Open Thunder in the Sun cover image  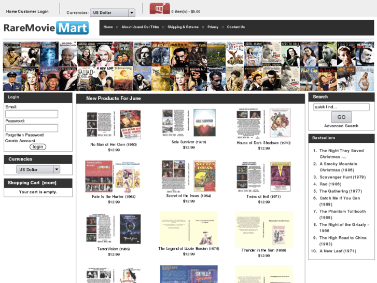coord(264,230)
